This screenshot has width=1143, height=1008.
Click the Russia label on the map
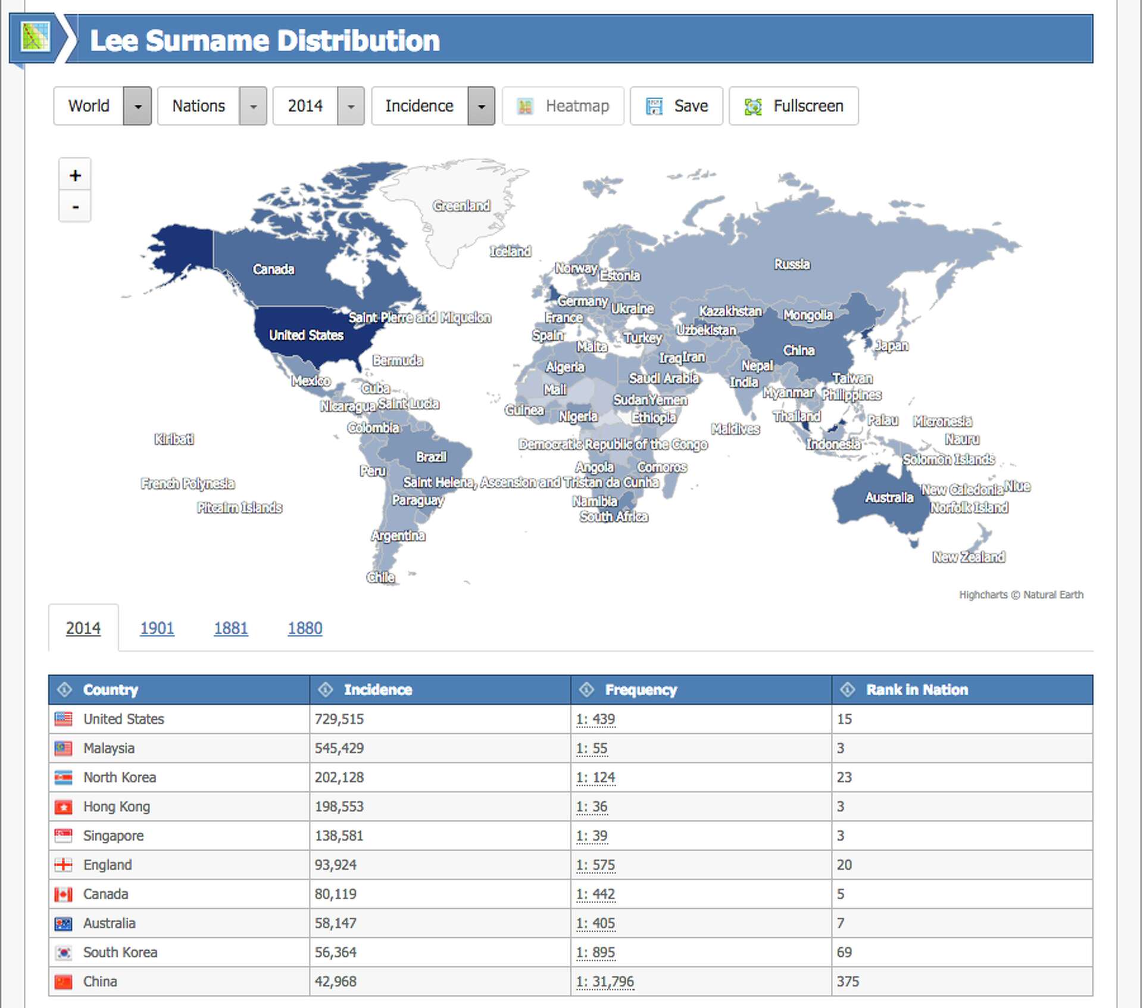792,264
